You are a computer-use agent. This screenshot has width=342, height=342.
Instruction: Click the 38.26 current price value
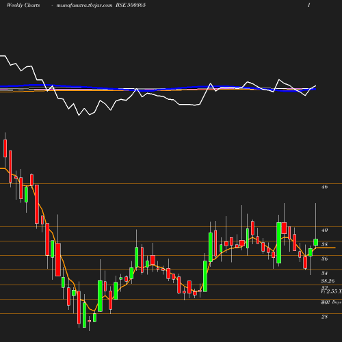328,281
